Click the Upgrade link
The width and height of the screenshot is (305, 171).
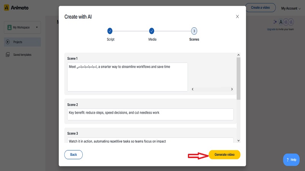pos(271,29)
